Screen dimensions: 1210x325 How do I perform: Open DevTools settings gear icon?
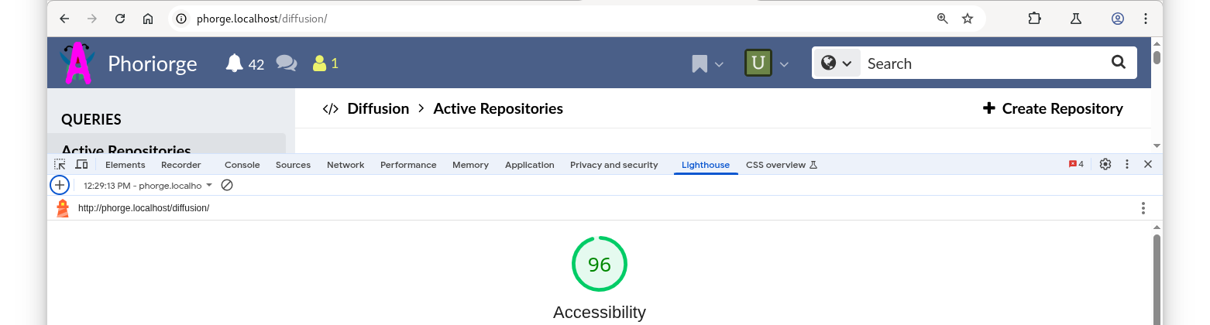1105,165
